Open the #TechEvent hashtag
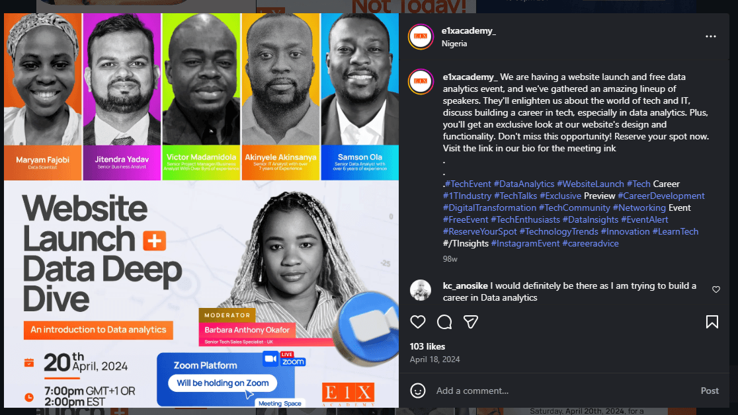Viewport: 738px width, 415px height. 468,184
